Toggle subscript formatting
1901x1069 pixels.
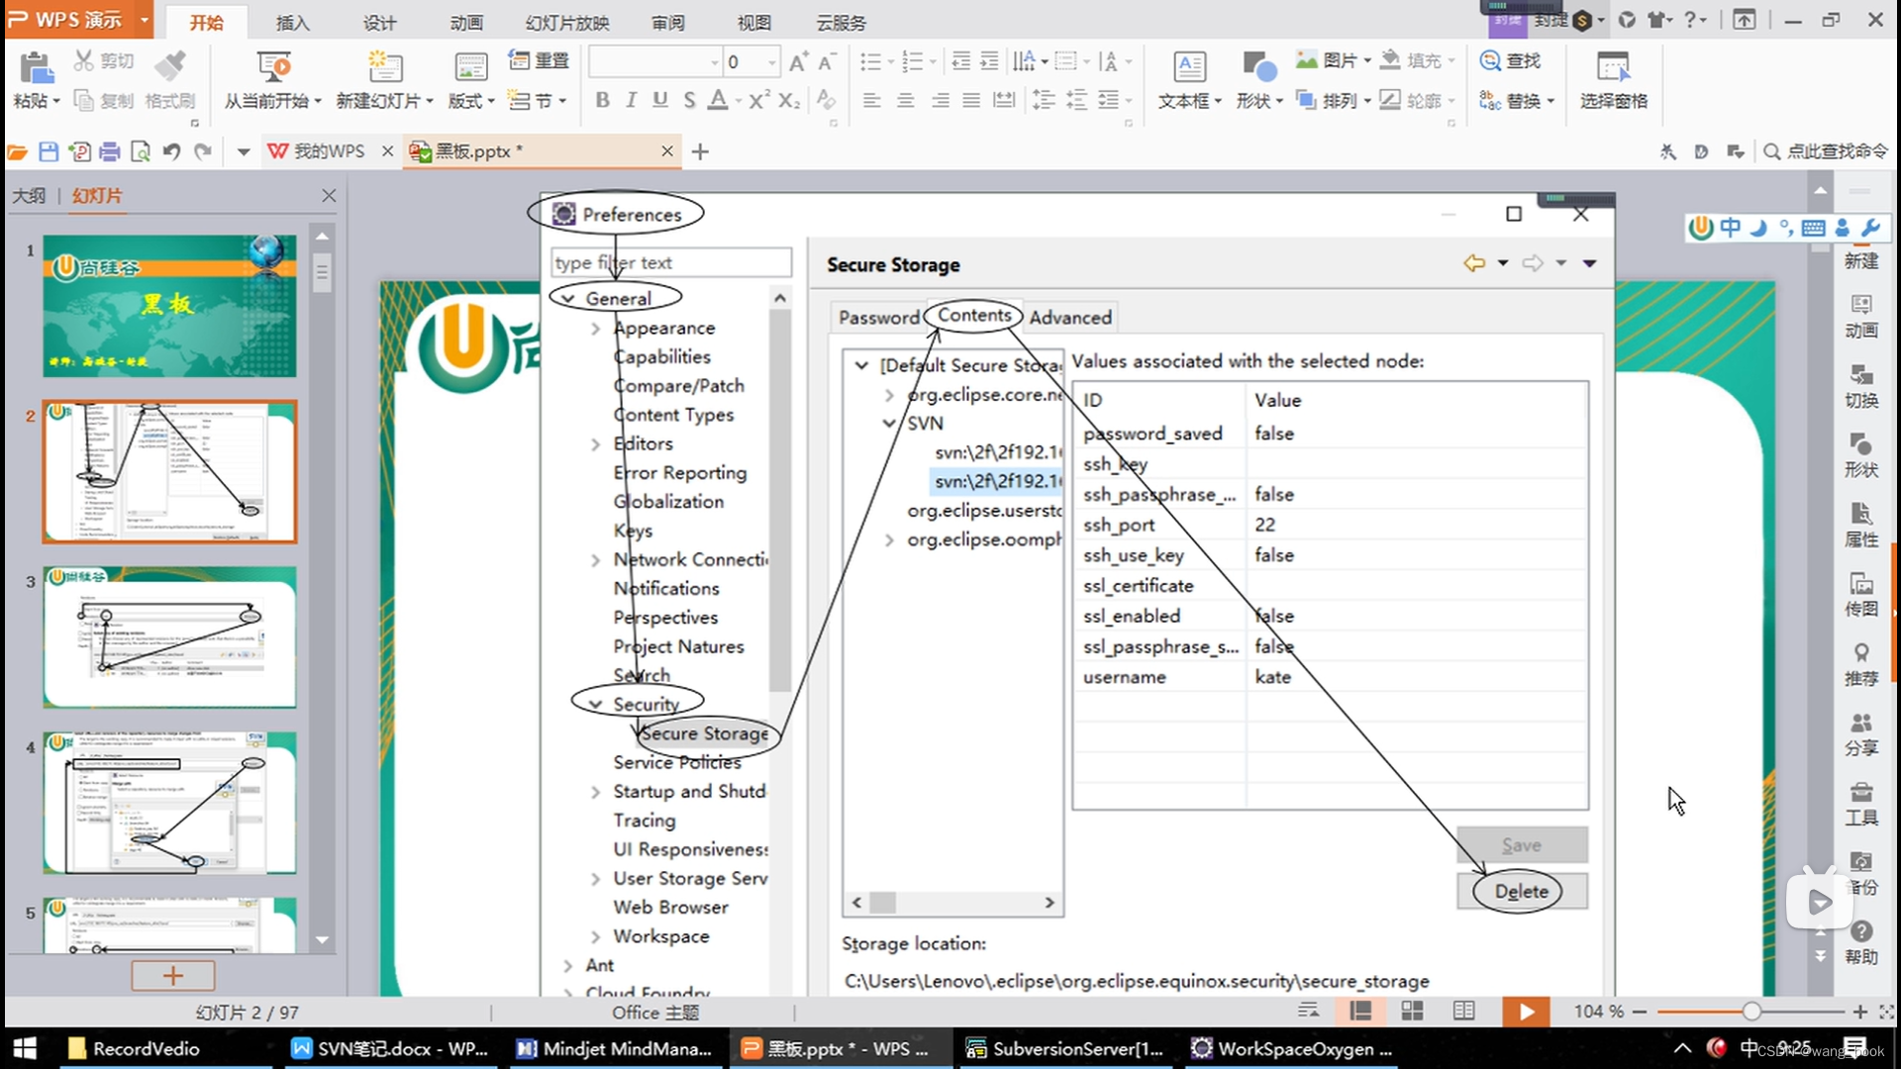tap(789, 100)
